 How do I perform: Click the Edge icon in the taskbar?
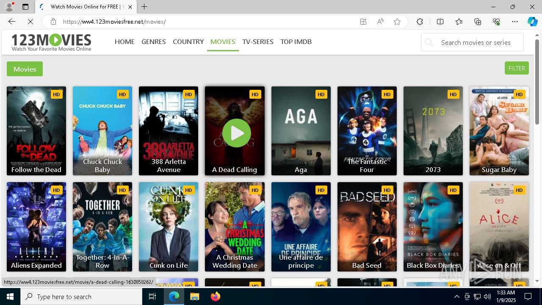point(174,297)
